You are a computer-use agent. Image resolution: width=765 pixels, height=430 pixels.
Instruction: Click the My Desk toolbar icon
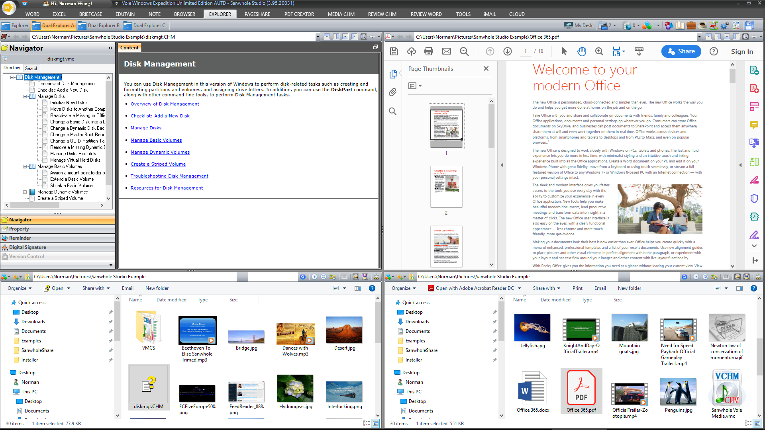click(579, 25)
